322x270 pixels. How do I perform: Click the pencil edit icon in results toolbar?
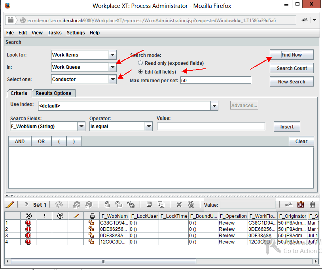coord(10,204)
